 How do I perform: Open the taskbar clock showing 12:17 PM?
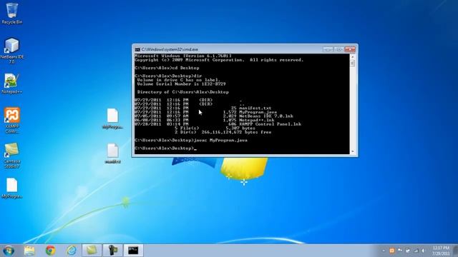pyautogui.click(x=441, y=251)
